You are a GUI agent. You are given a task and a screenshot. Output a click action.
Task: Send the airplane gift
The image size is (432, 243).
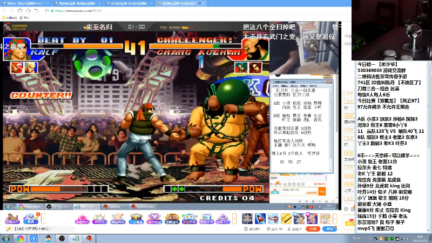pyautogui.click(x=273, y=219)
